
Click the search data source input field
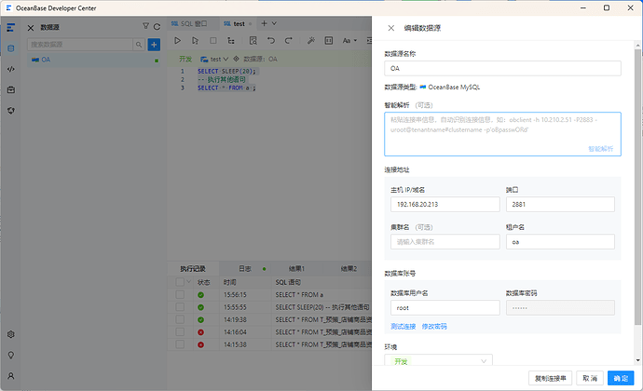click(x=80, y=45)
